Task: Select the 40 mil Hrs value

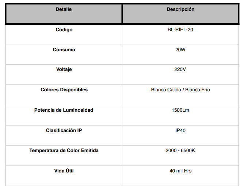Action: tap(180, 171)
